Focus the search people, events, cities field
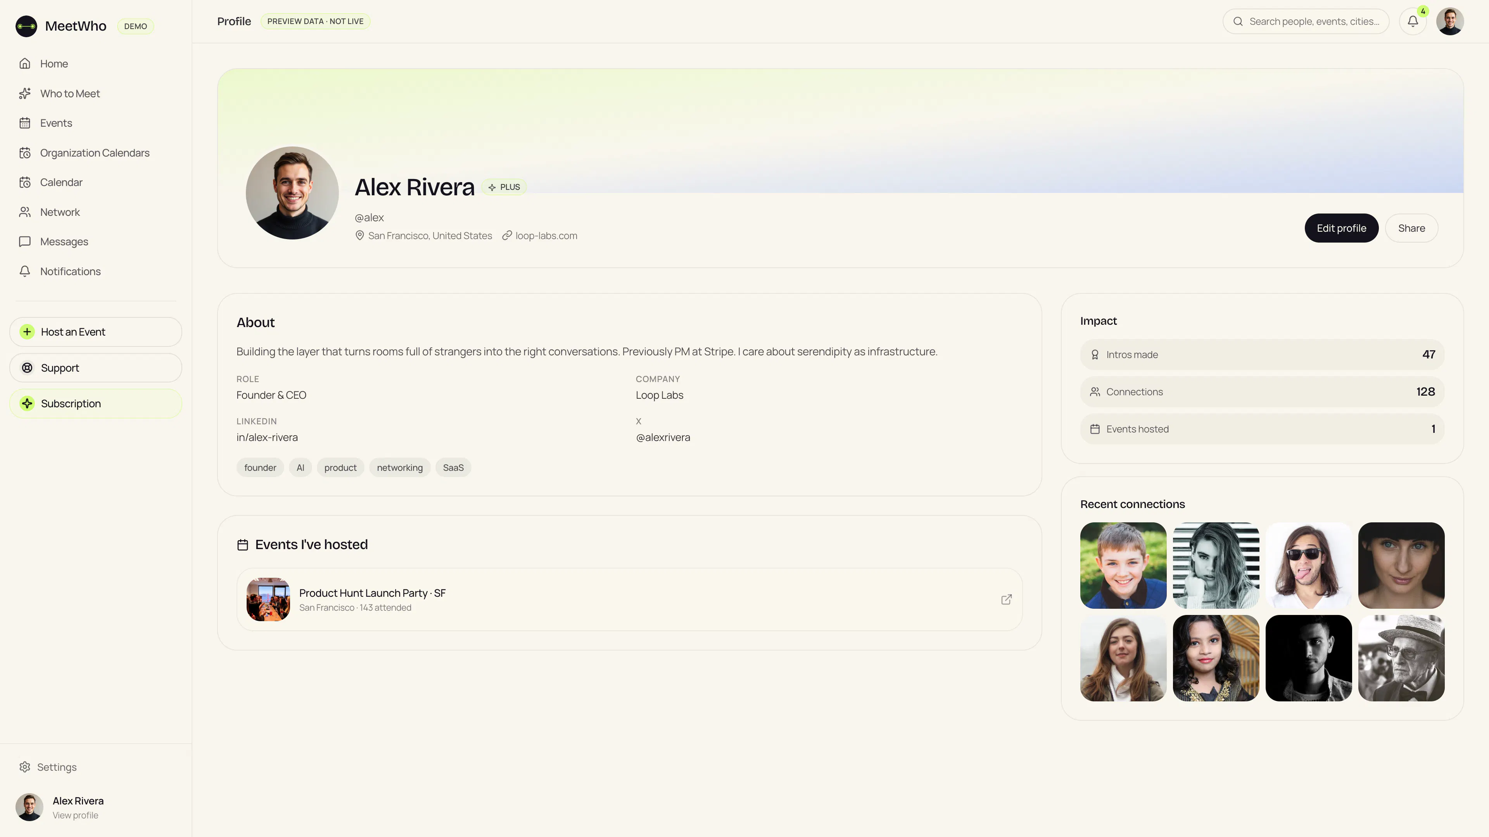Viewport: 1489px width, 837px height. [1306, 21]
